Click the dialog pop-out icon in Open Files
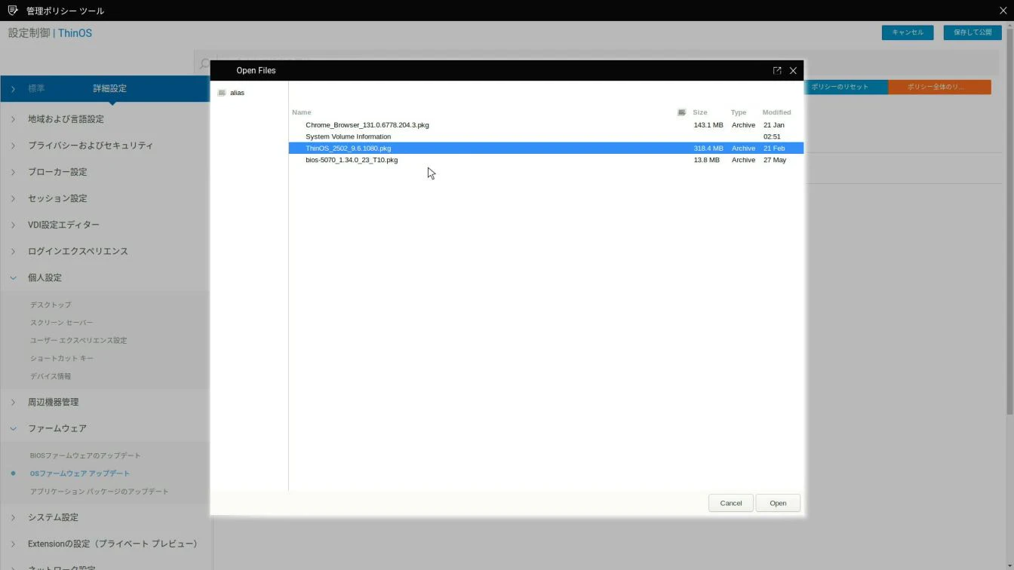The image size is (1014, 570). click(x=777, y=70)
